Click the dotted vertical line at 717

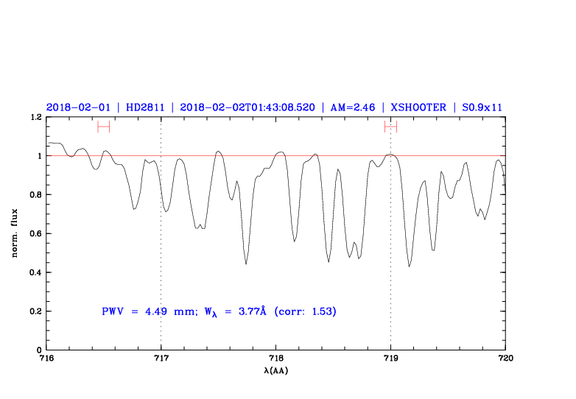[x=161, y=236]
